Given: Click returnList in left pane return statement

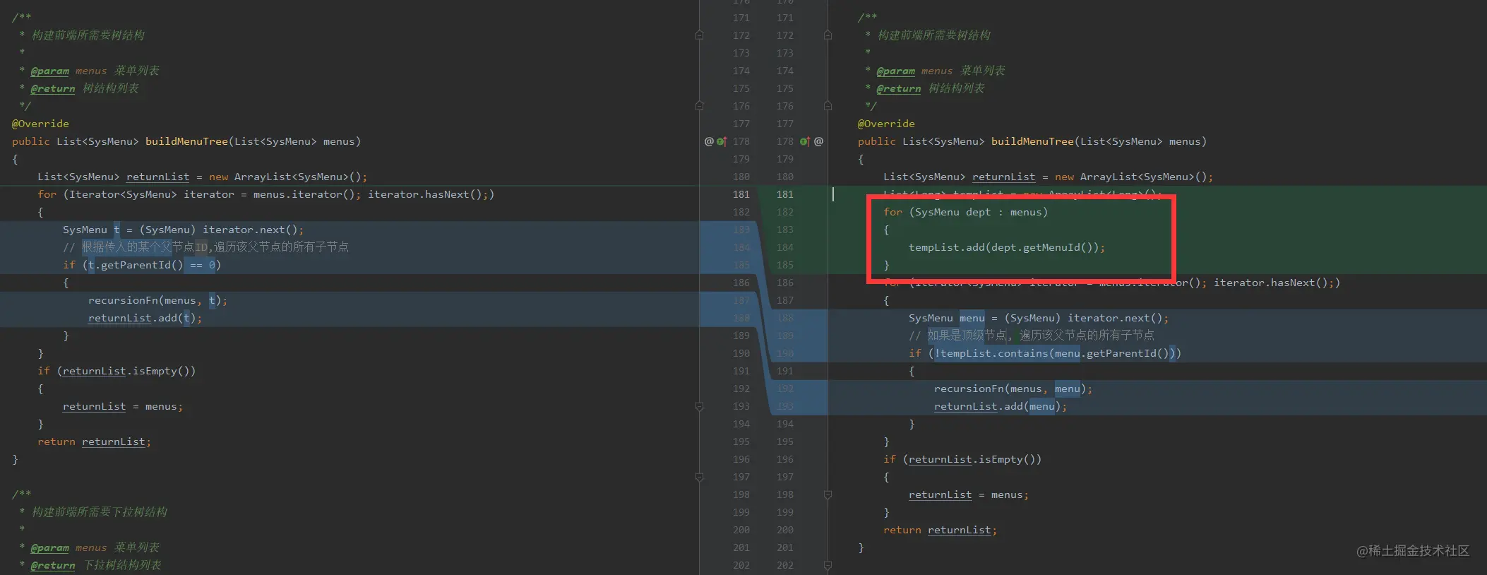Looking at the screenshot, I should (114, 441).
